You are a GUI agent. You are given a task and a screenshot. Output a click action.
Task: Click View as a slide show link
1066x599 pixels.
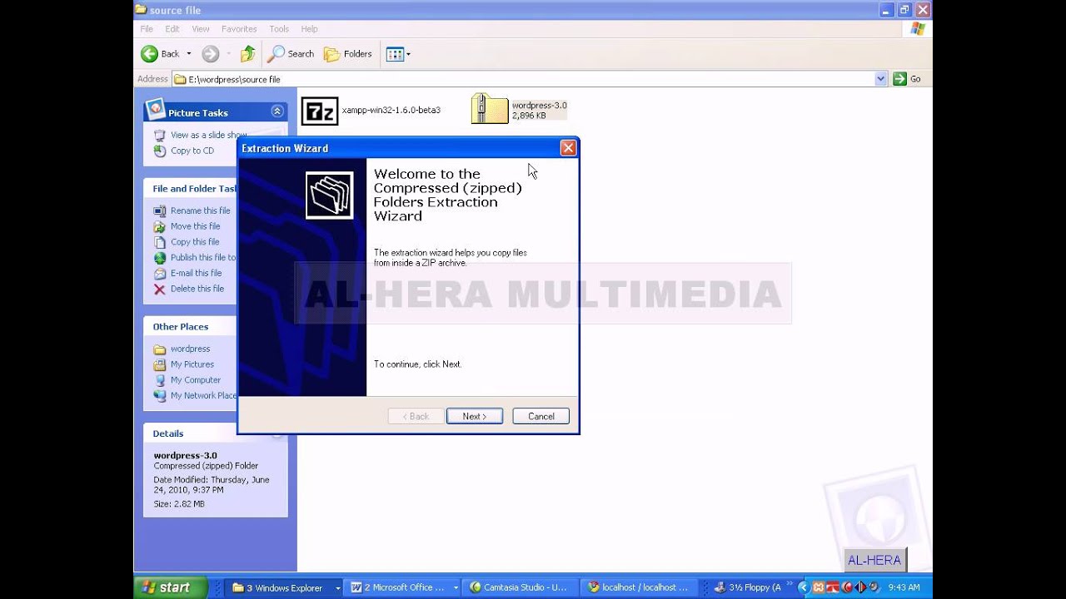click(x=208, y=135)
